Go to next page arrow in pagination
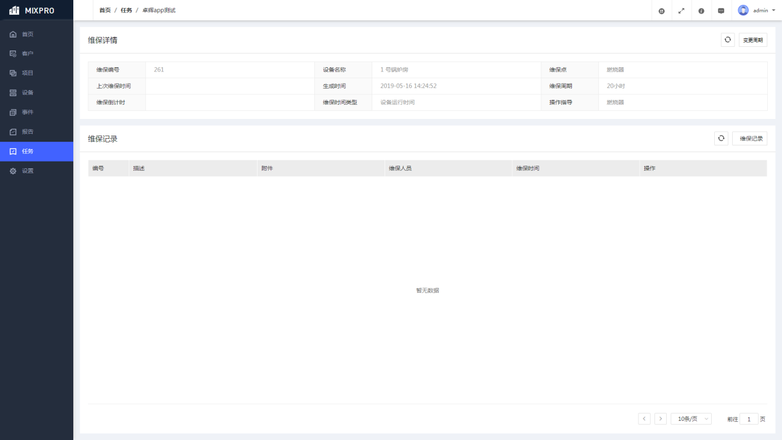This screenshot has width=782, height=440. (x=661, y=419)
